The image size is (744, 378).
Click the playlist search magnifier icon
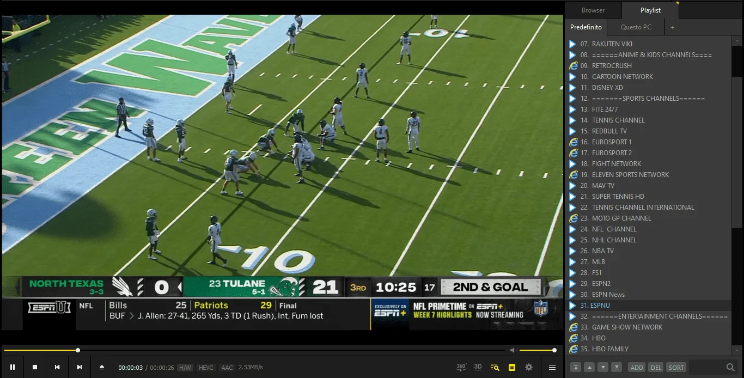click(730, 367)
